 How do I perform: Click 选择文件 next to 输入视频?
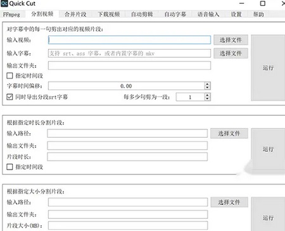231,40
